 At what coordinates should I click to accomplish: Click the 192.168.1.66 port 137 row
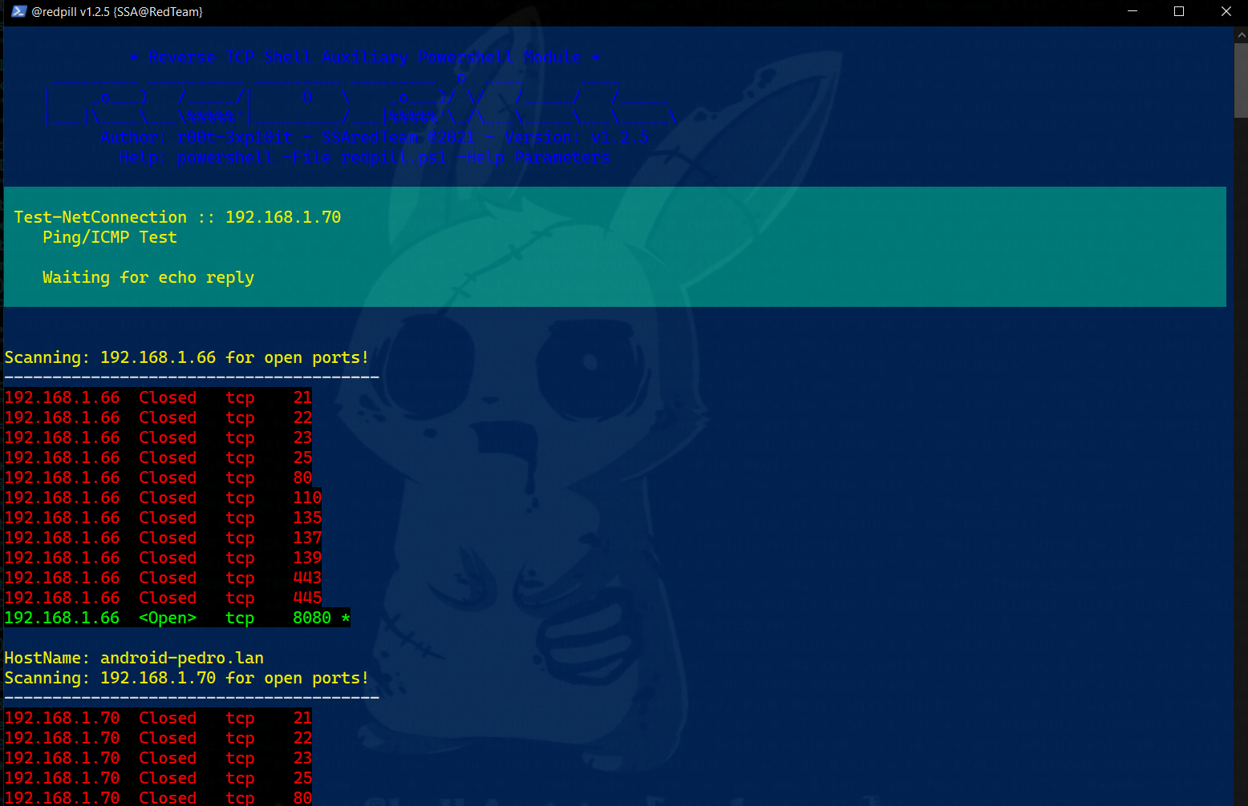[163, 538]
